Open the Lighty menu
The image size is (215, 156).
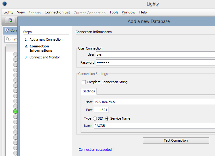click(8, 12)
